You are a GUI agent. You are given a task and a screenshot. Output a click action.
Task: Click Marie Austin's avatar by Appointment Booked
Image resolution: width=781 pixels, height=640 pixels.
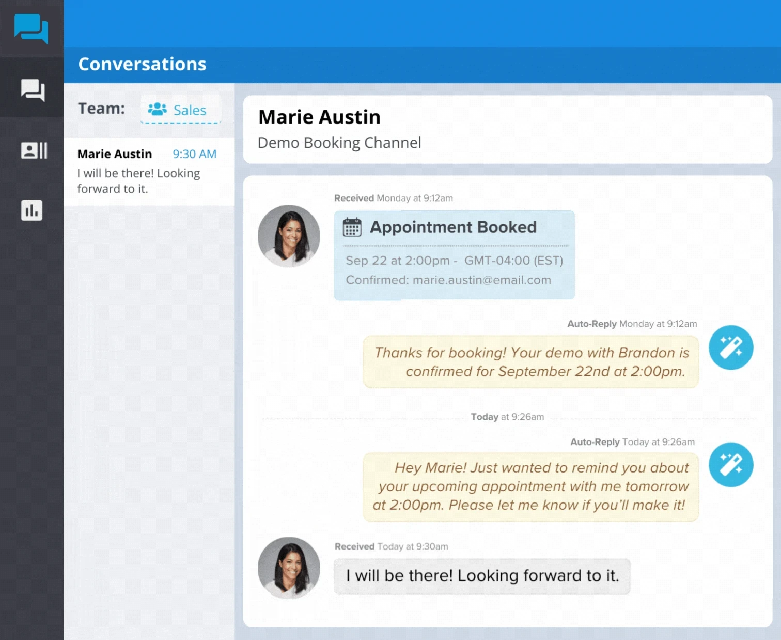coord(289,236)
